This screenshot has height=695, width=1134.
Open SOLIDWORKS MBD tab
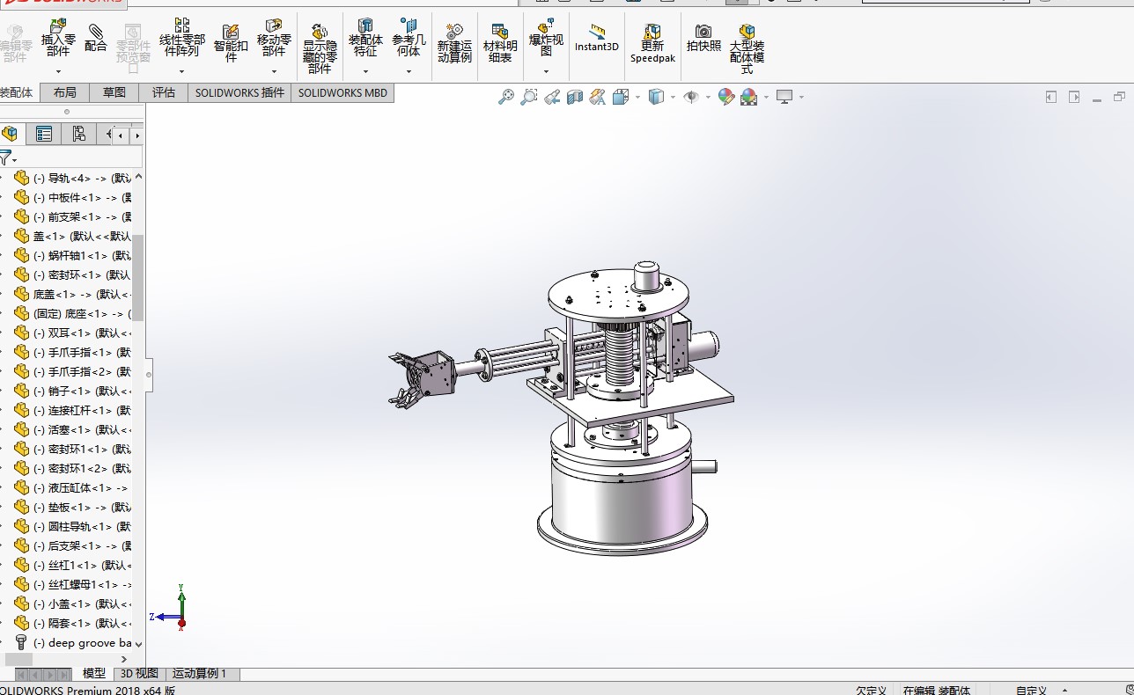tap(342, 92)
